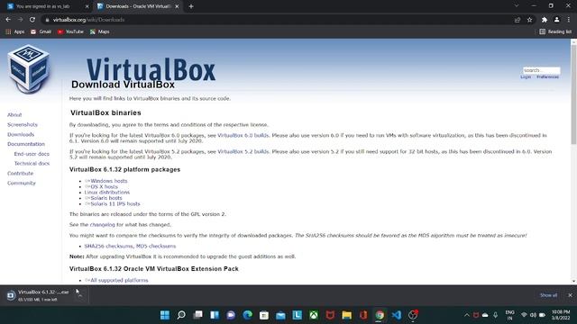Open Microsoft Store from the taskbar
The width and height of the screenshot is (577, 324).
pyautogui.click(x=264, y=315)
